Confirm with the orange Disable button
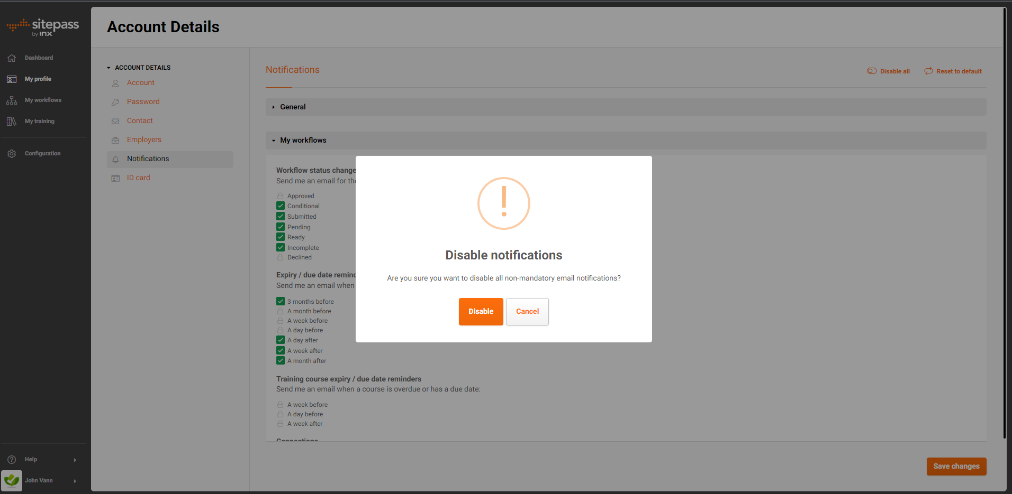 coord(481,312)
